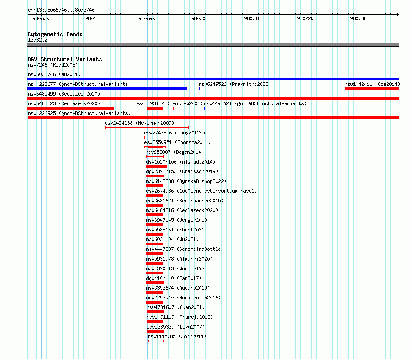Click the 98068k ruler label
The height and width of the screenshot is (359, 412).
pyautogui.click(x=94, y=18)
